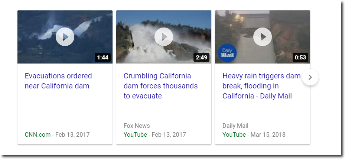Open "Evacuations ordered near California dam" link
Image resolution: width=345 pixels, height=159 pixels.
pos(58,81)
